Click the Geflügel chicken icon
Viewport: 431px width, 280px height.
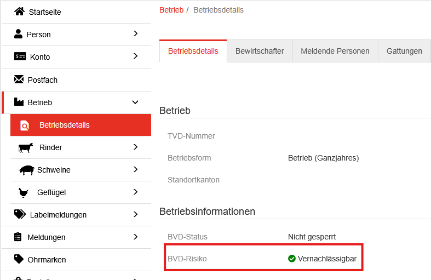(x=24, y=192)
